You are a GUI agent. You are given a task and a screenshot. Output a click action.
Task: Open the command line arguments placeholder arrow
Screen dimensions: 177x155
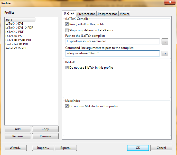165,53
